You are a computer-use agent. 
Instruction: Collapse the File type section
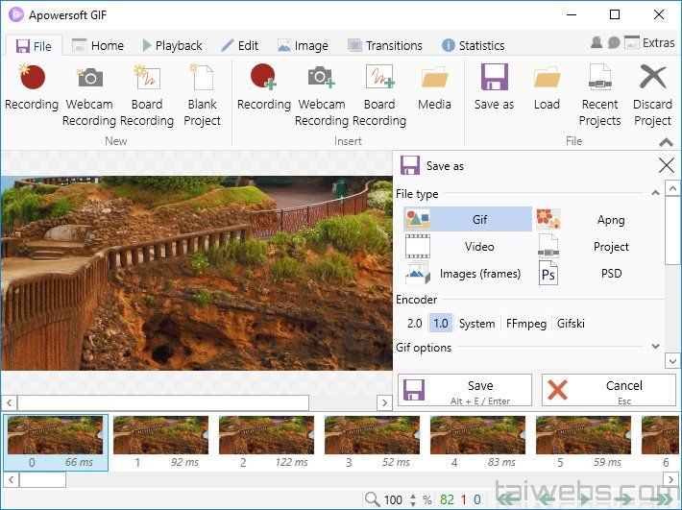(655, 194)
